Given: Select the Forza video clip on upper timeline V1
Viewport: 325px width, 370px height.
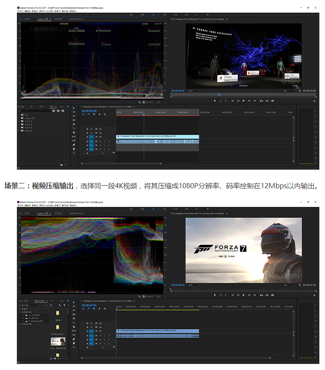Looking at the screenshot, I should tap(158, 136).
